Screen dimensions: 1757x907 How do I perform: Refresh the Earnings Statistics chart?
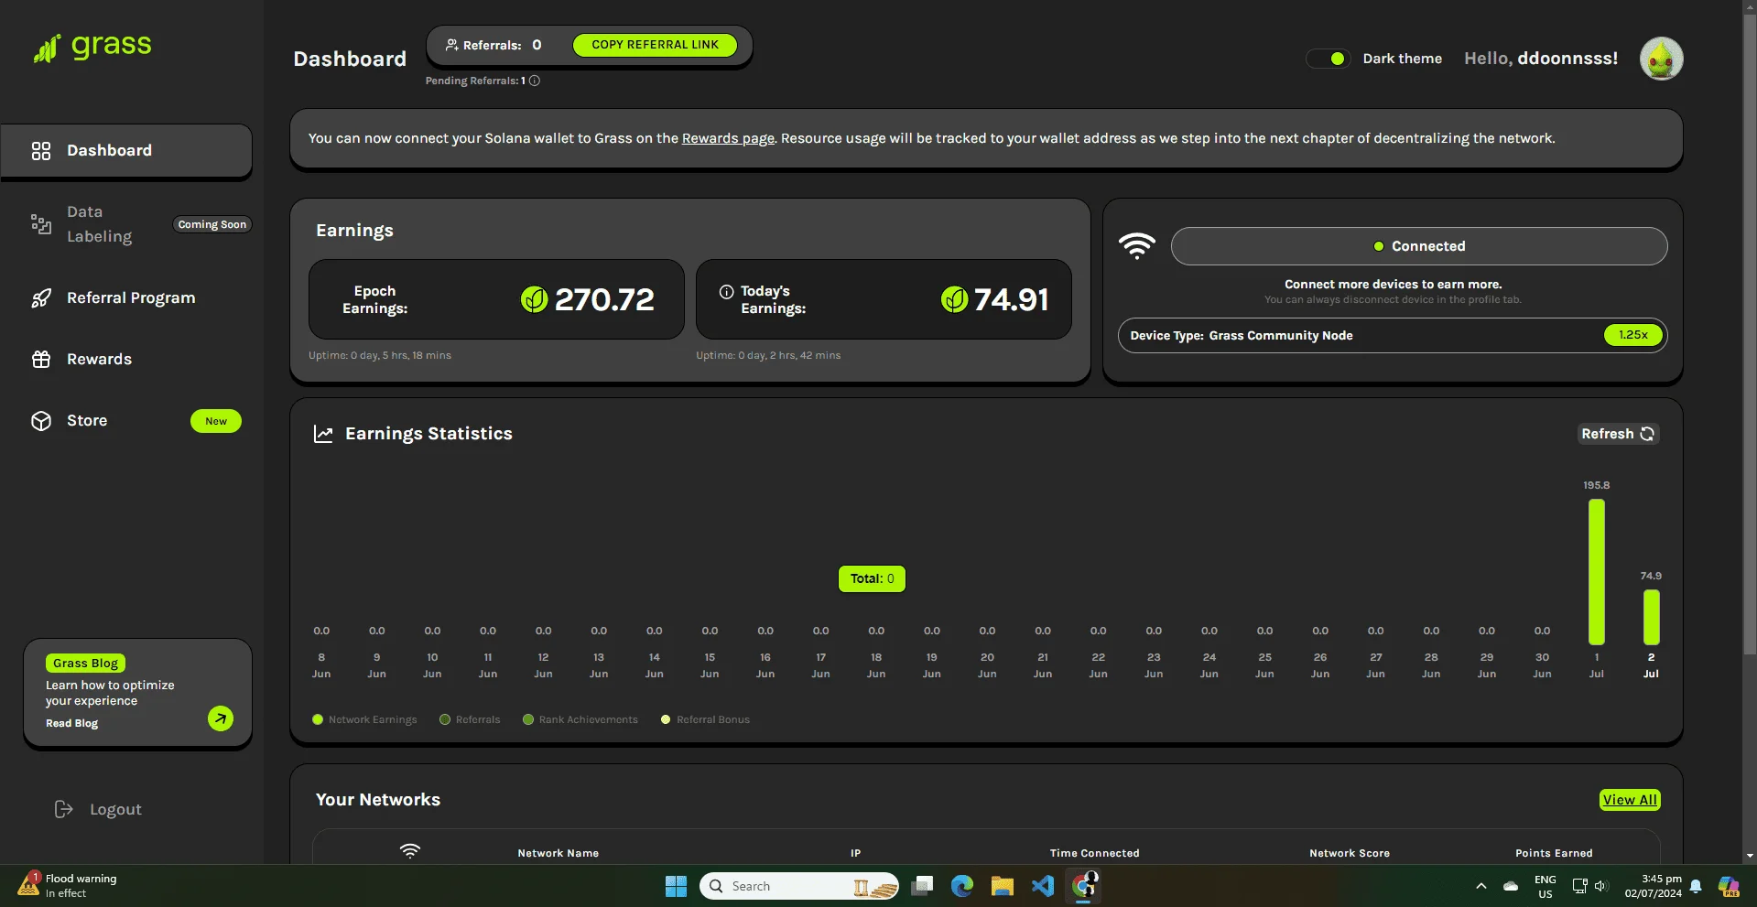pyautogui.click(x=1618, y=434)
